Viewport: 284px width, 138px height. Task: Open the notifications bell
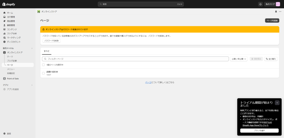(x=260, y=4)
